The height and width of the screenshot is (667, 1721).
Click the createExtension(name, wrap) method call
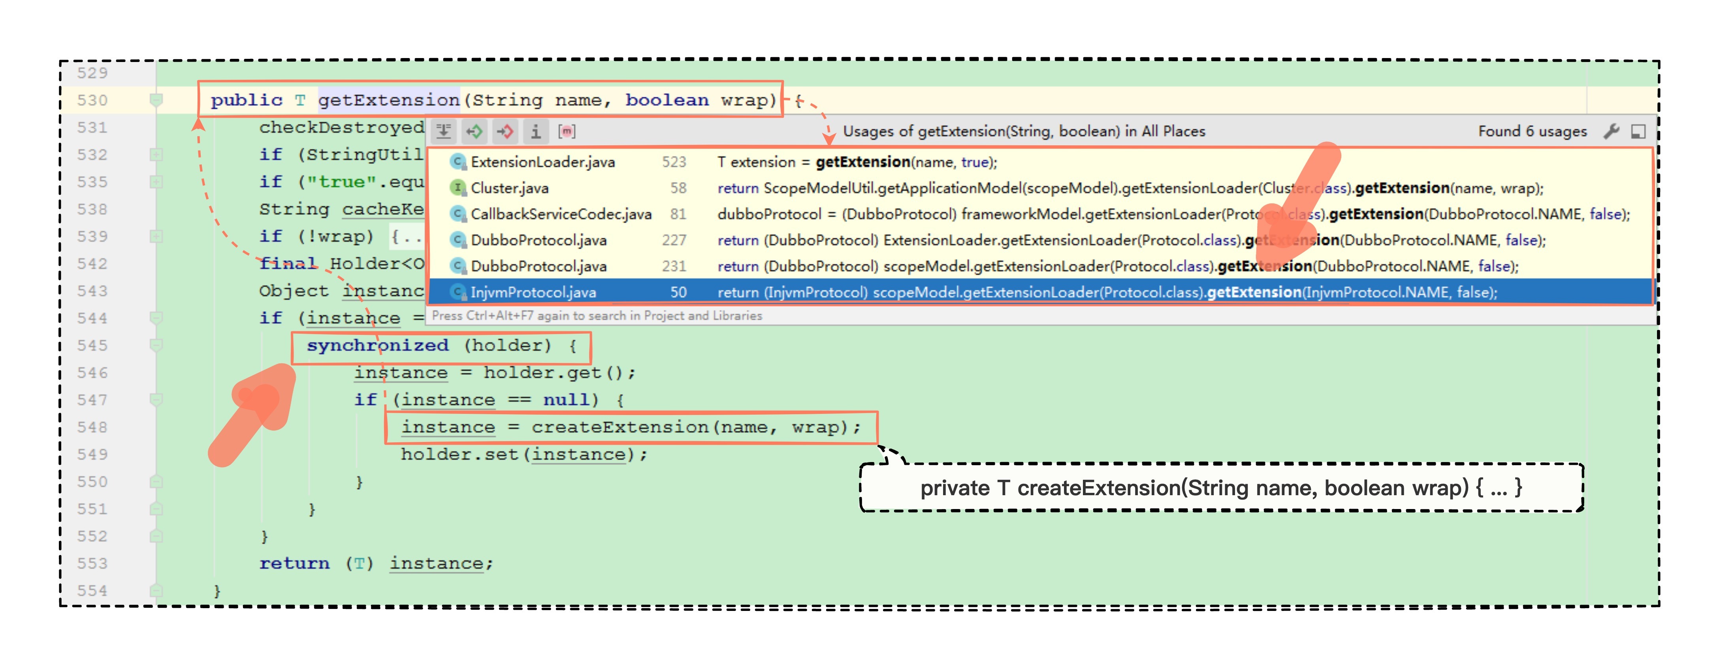[619, 427]
